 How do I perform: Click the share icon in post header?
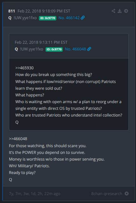113,11
